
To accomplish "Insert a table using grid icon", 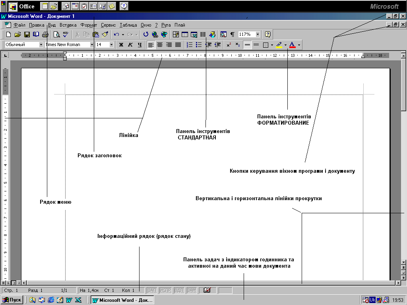I will (185, 34).
